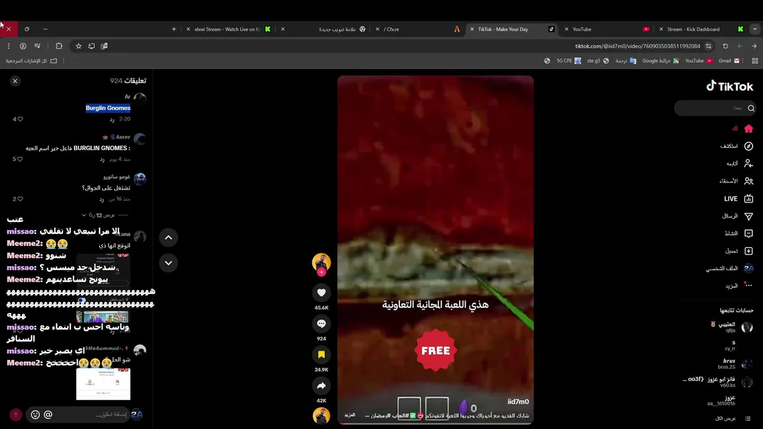The width and height of the screenshot is (763, 429).
Task: Reload the page with the refresh icon
Action: point(725,46)
